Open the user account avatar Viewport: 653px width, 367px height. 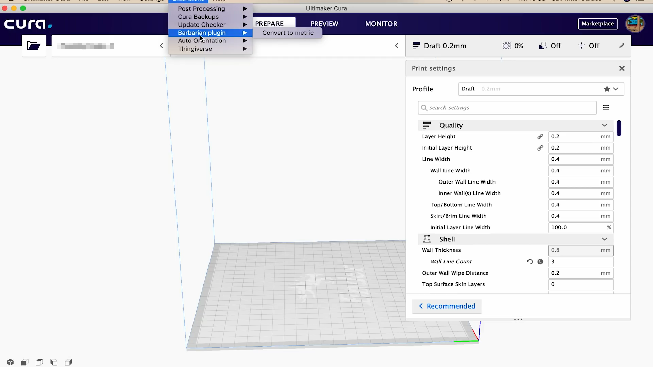(635, 24)
